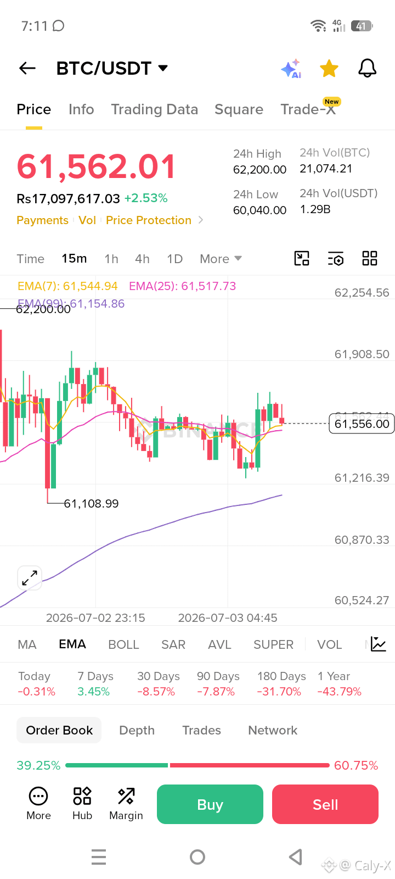Tap the back arrow icon

pos(27,68)
